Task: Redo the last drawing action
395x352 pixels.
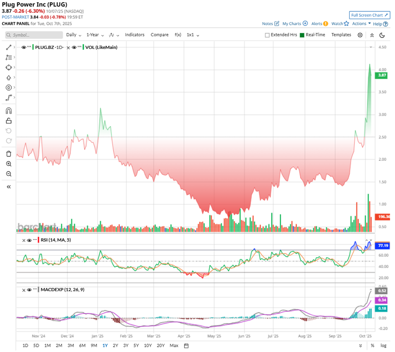Action: click(9, 141)
